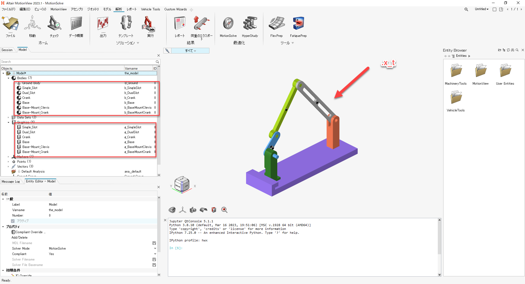Open the ファイル(F) menu
Image resolution: width=525 pixels, height=284 pixels.
pyautogui.click(x=8, y=9)
